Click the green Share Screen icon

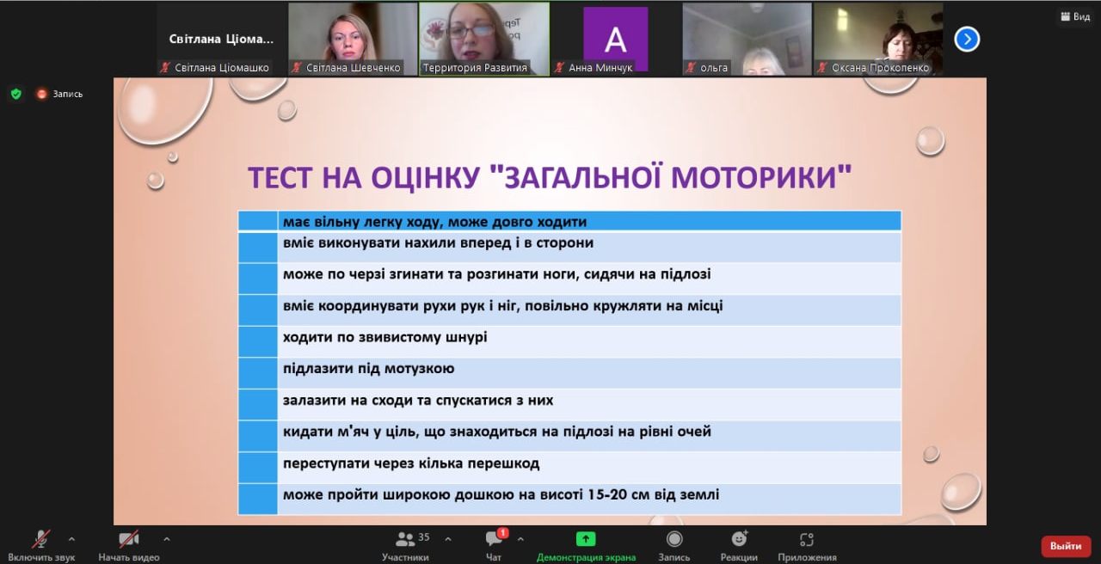(x=586, y=539)
